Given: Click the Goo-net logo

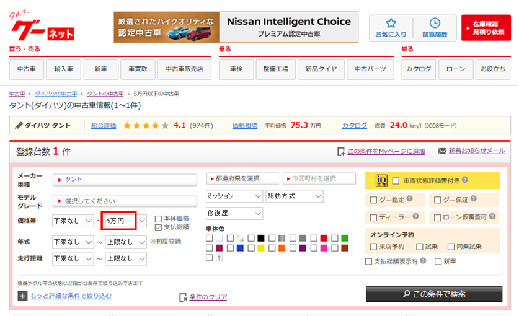Looking at the screenshot, I should 42,27.
